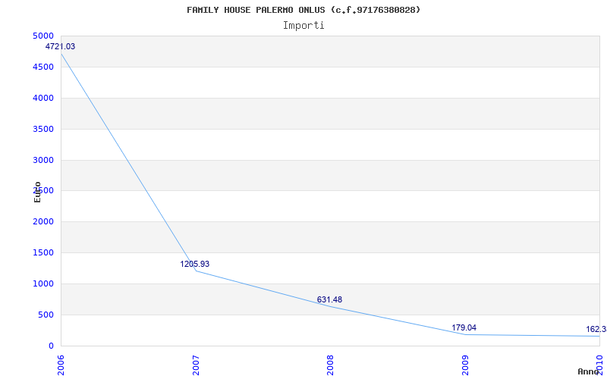This screenshot has height=379, width=607.
Task: Click the 500 y-axis tick label
Action: tap(46, 315)
